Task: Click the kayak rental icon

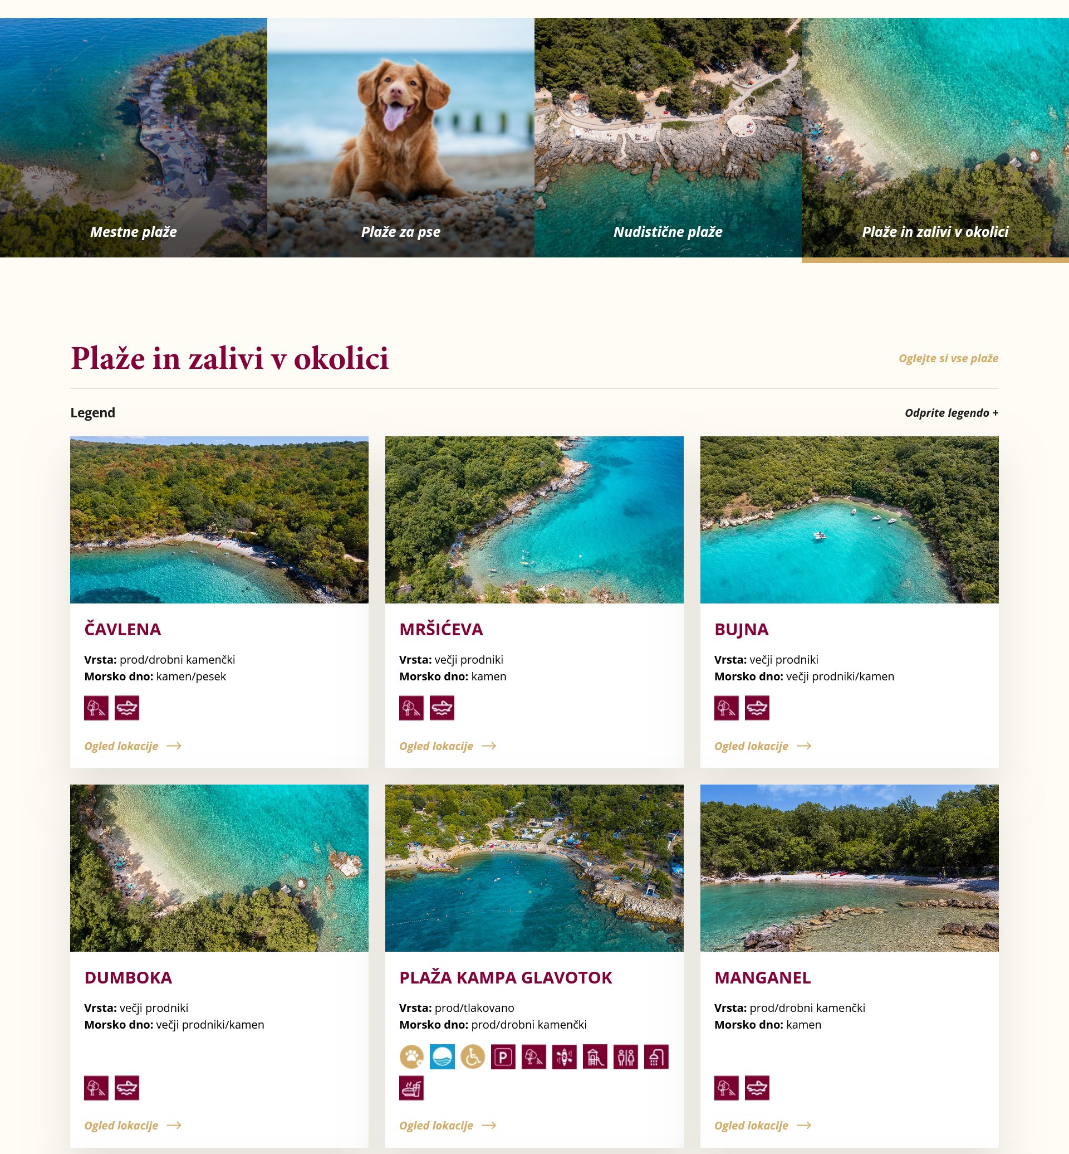Action: (565, 1056)
